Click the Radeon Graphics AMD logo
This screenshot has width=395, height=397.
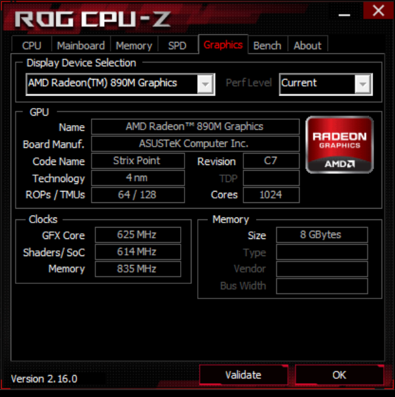click(339, 145)
